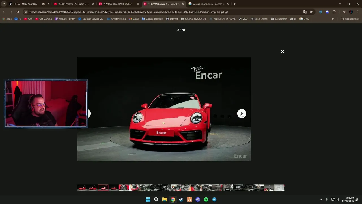Open File Explorer from taskbar
The image size is (362, 204).
click(164, 199)
